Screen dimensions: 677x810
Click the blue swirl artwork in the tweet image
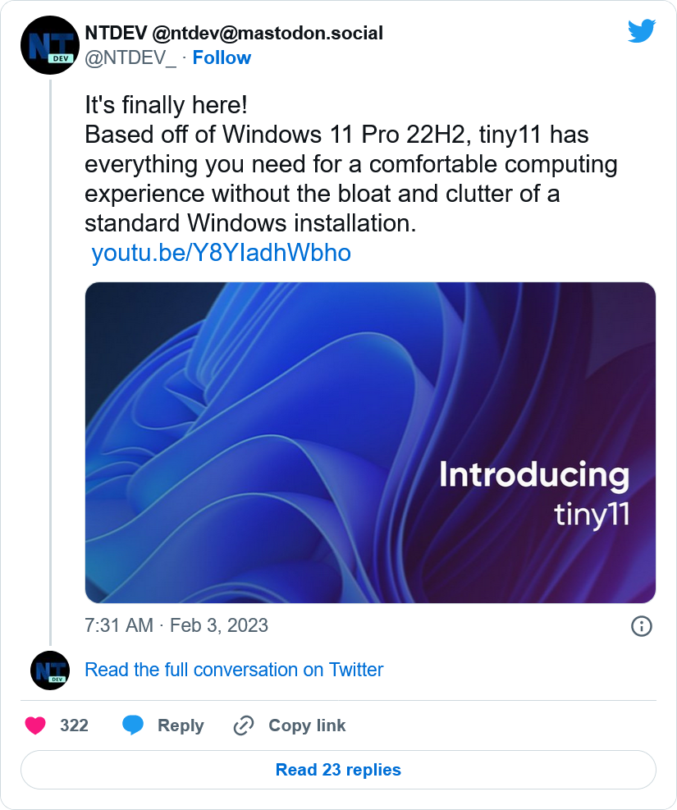click(268, 439)
